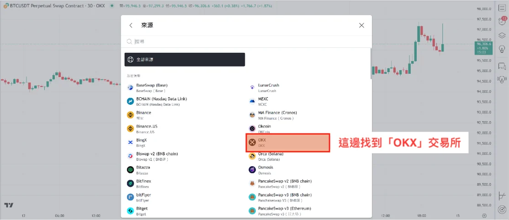The image size is (509, 220).
Task: Click the LunarCrush logo icon
Action: tap(252, 87)
